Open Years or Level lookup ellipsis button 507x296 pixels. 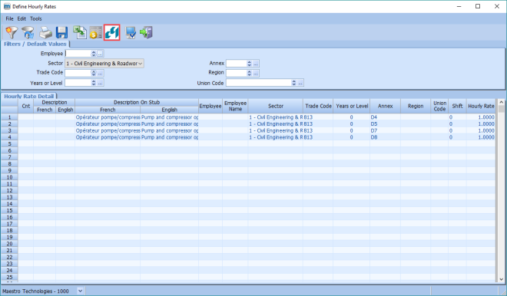(x=100, y=84)
